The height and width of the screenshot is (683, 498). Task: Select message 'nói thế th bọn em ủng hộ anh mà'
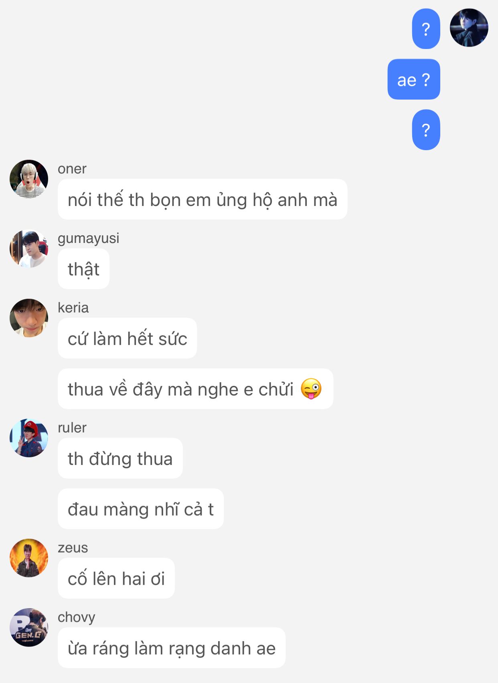pyautogui.click(x=202, y=199)
